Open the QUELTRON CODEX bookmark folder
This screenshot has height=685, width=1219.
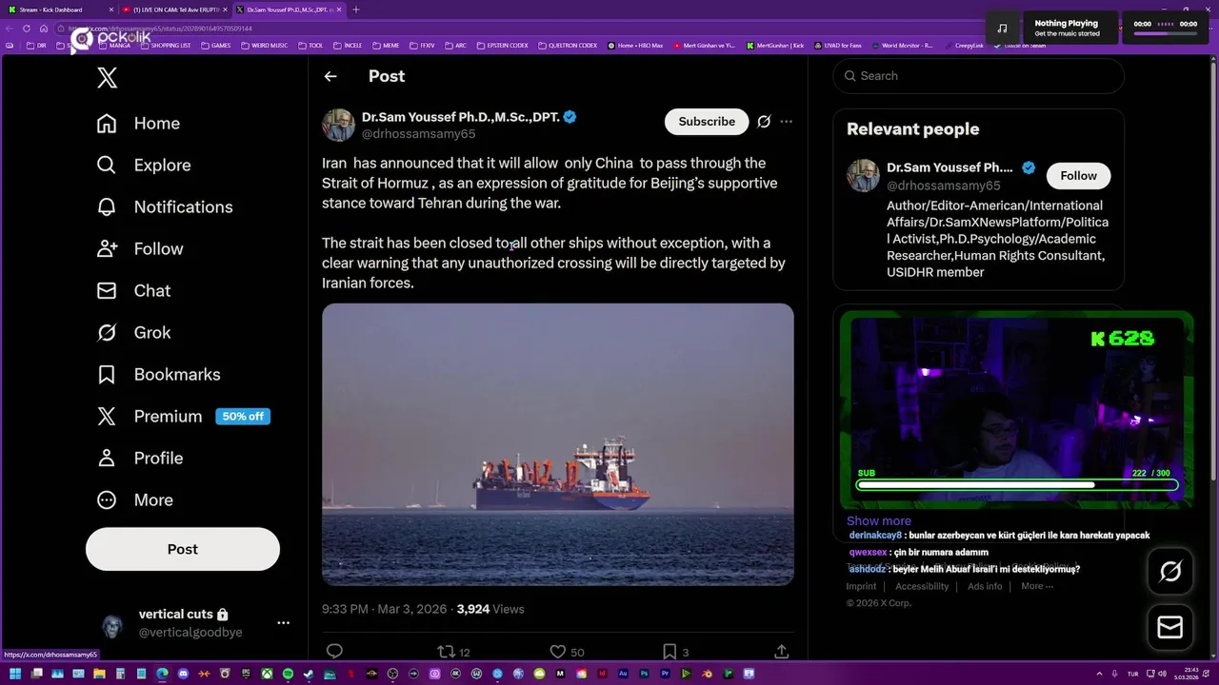(568, 46)
